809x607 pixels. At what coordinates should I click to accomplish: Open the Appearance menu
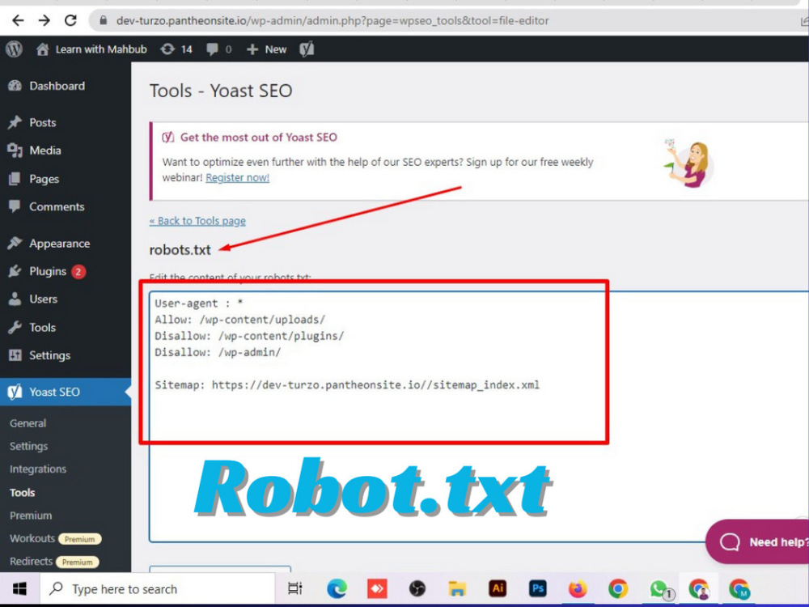pos(59,244)
